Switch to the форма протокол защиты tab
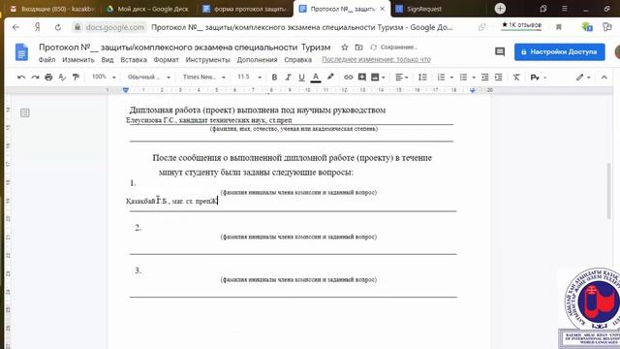The height and width of the screenshot is (349, 620). [x=245, y=9]
